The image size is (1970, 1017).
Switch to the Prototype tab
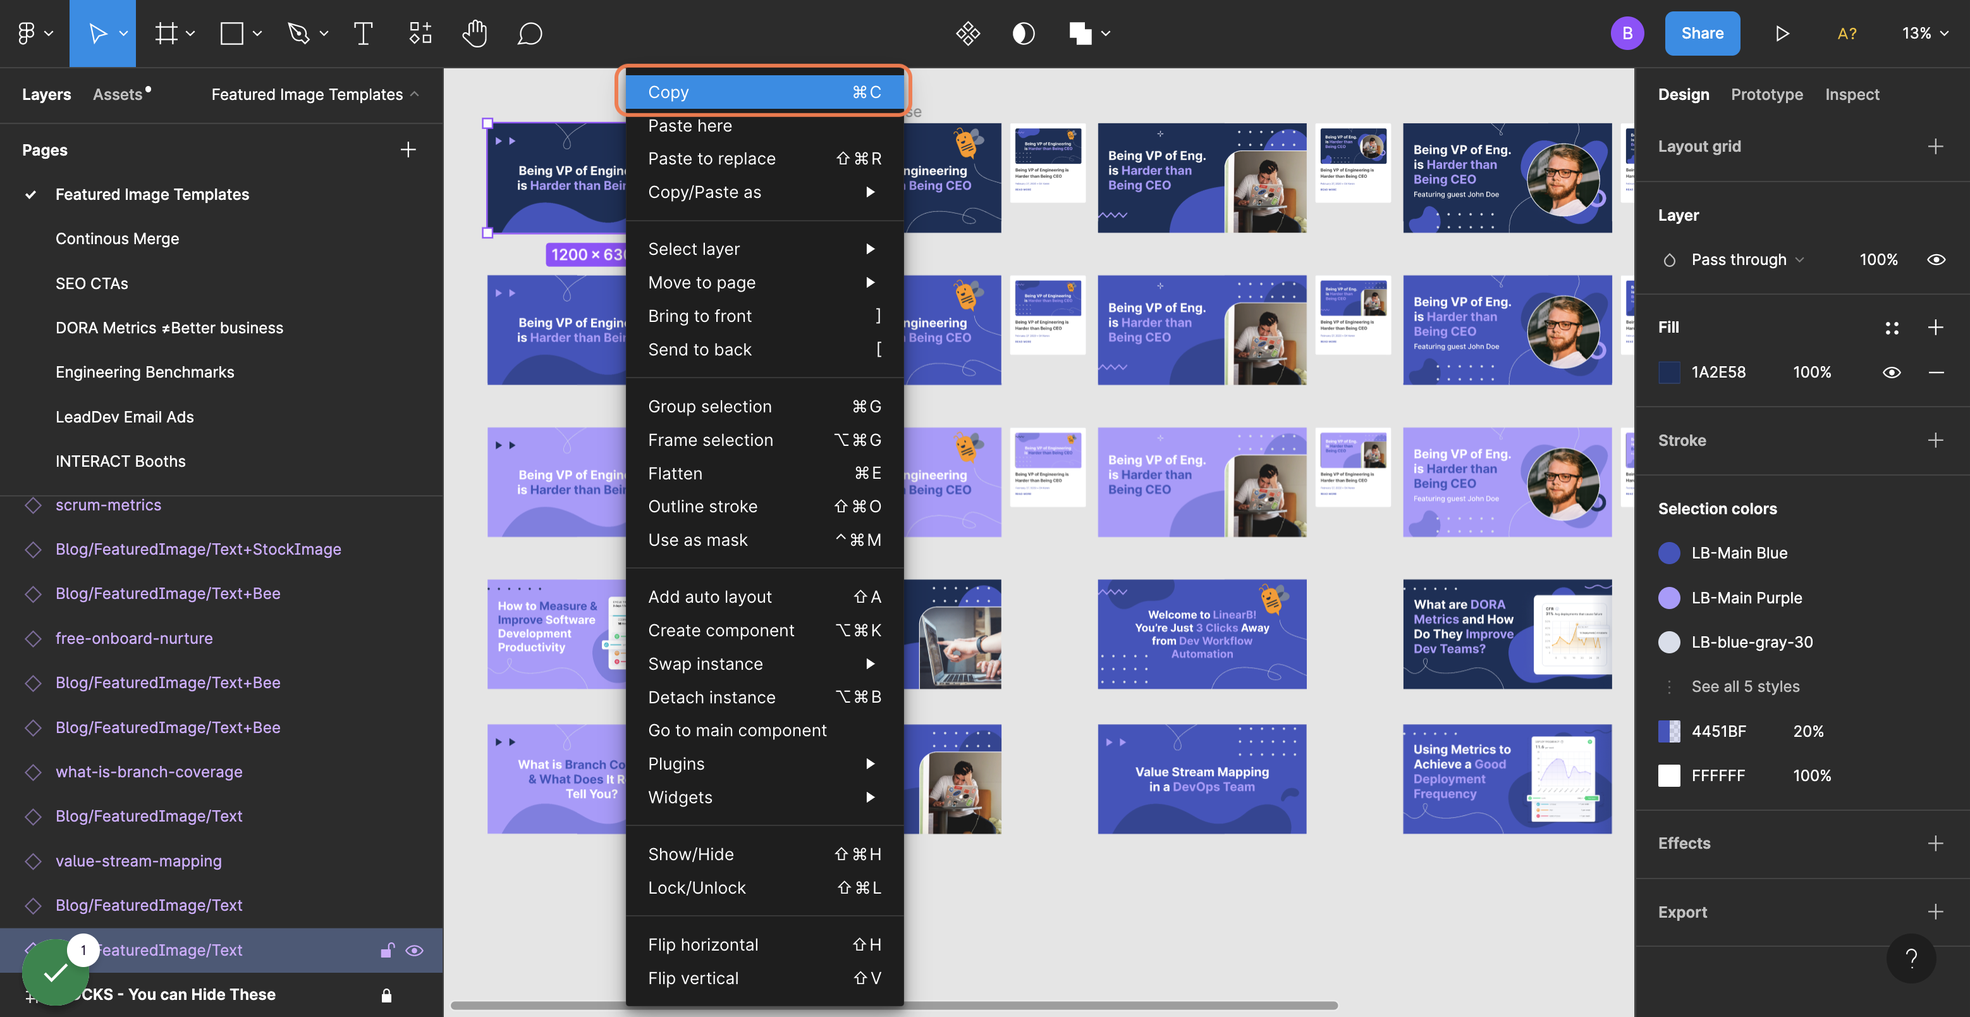pyautogui.click(x=1766, y=94)
